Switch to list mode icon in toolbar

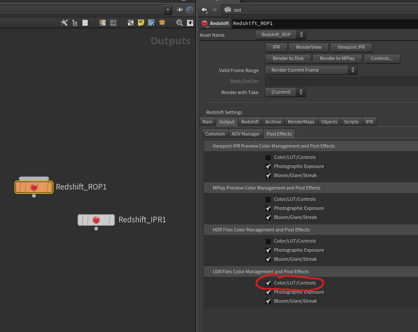pos(85,23)
